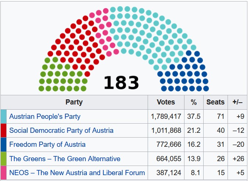250x181 pixels.
Task: Click the 183 total seats number
Action: tap(121, 83)
